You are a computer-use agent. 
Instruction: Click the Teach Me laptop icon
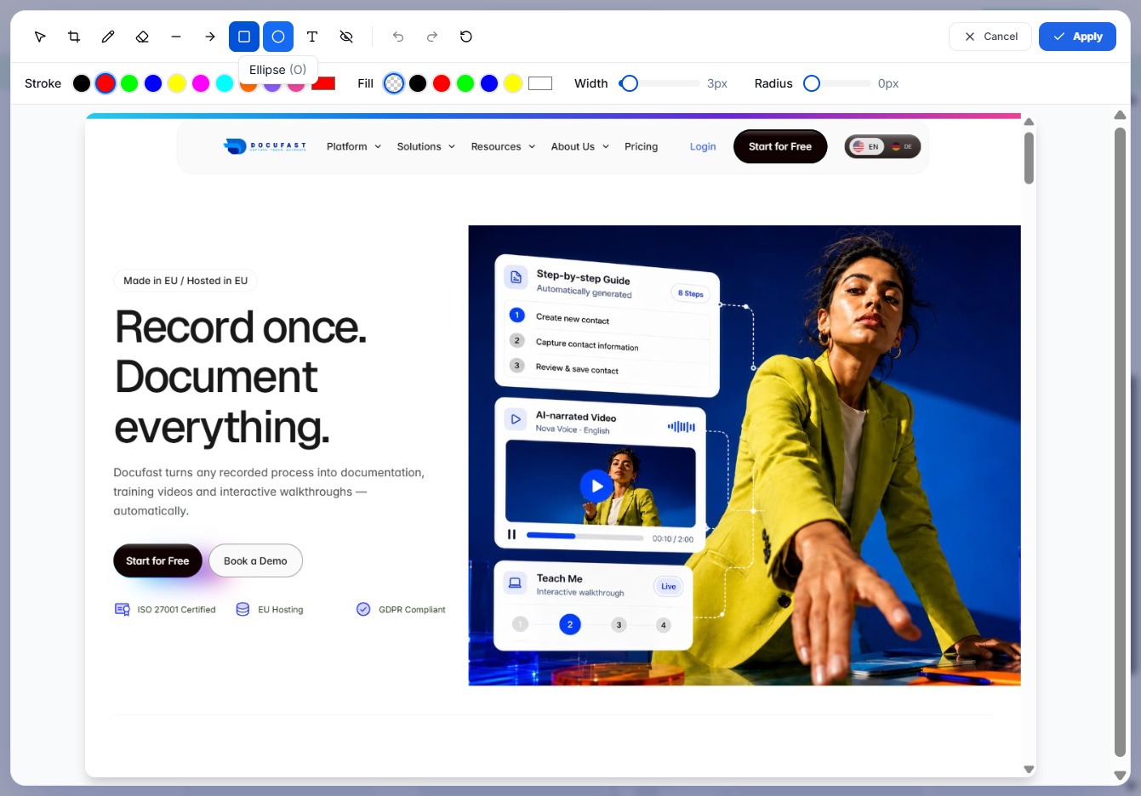click(515, 583)
